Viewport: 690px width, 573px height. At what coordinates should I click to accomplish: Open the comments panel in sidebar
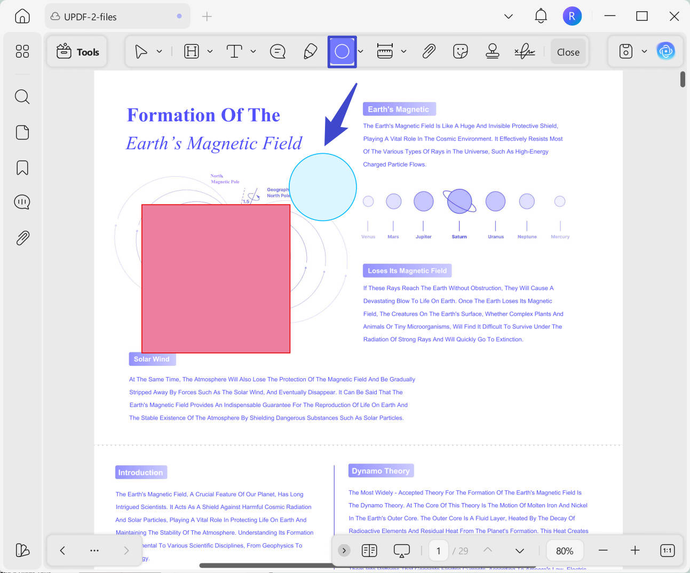[x=22, y=202]
